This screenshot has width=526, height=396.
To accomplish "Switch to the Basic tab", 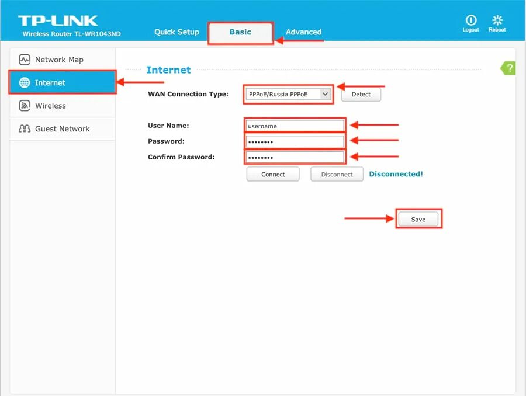I will pos(241,32).
